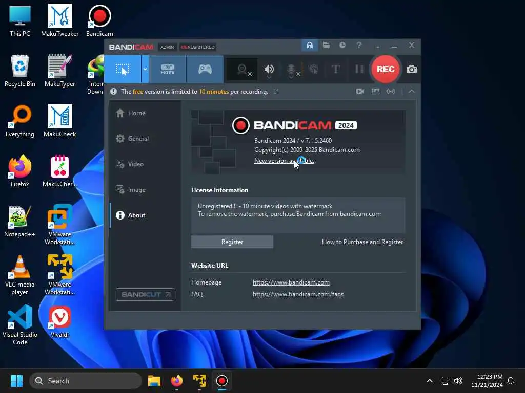Click the taskbar Search box
The image size is (525, 393).
[86, 381]
